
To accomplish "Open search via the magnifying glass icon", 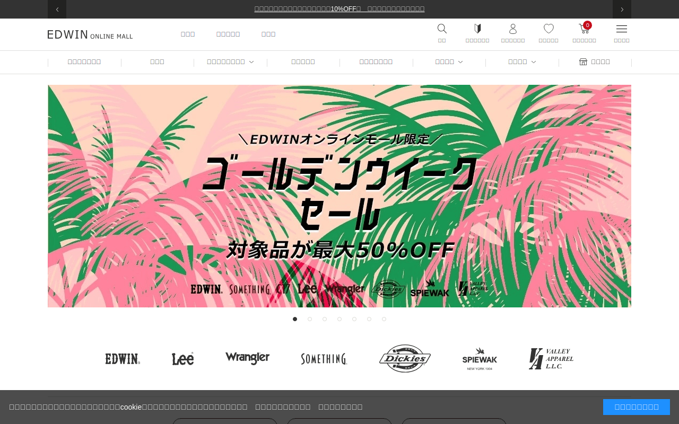I will tap(442, 29).
